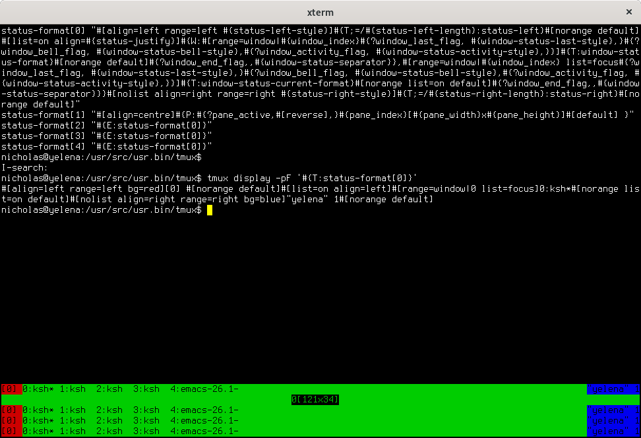This screenshot has height=438, width=641.
Task: Click the tmux display -pF command text
Action: tap(312, 178)
